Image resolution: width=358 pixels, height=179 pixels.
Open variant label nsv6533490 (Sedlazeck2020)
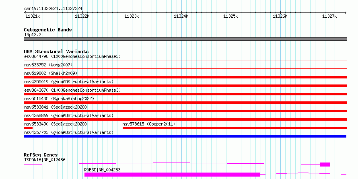(56, 124)
